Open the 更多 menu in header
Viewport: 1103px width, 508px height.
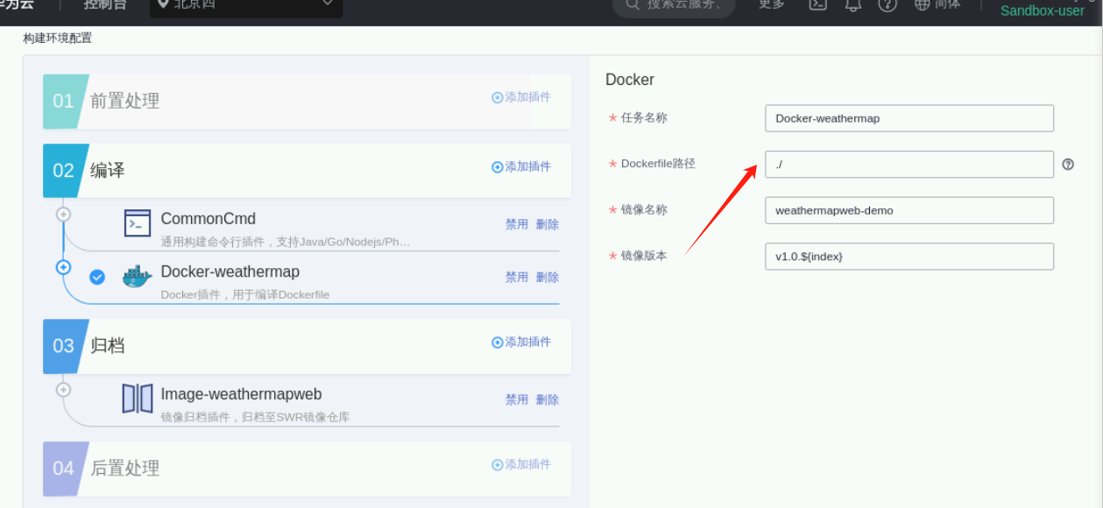[772, 4]
